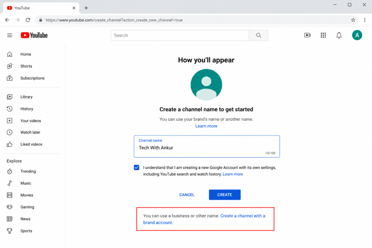Open the browser three-dot menu
Screen dimensions: 372x248
(365, 20)
